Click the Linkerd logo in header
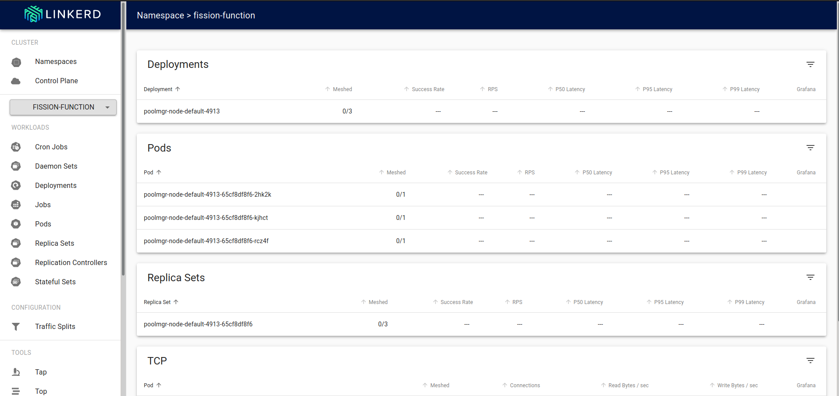The height and width of the screenshot is (396, 839). (x=62, y=14)
